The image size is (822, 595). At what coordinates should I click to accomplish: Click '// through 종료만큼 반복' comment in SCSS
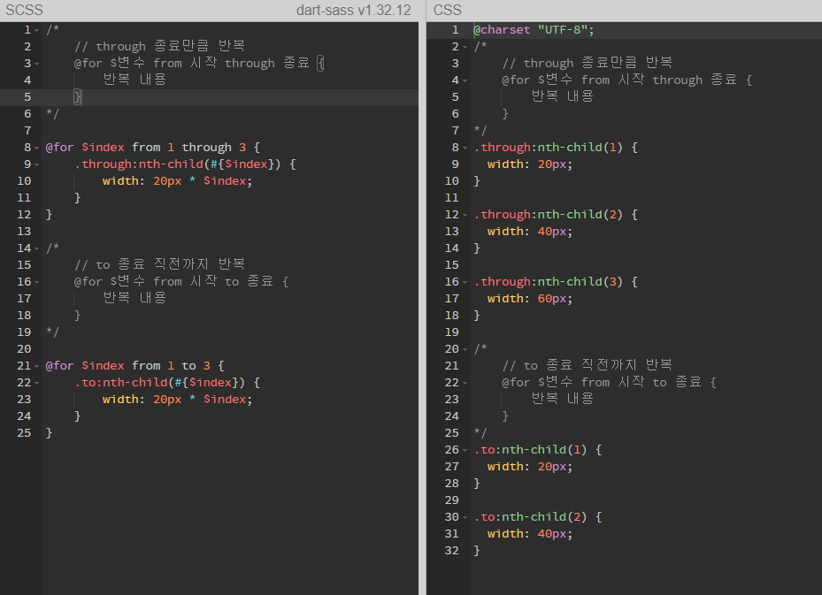tap(160, 46)
